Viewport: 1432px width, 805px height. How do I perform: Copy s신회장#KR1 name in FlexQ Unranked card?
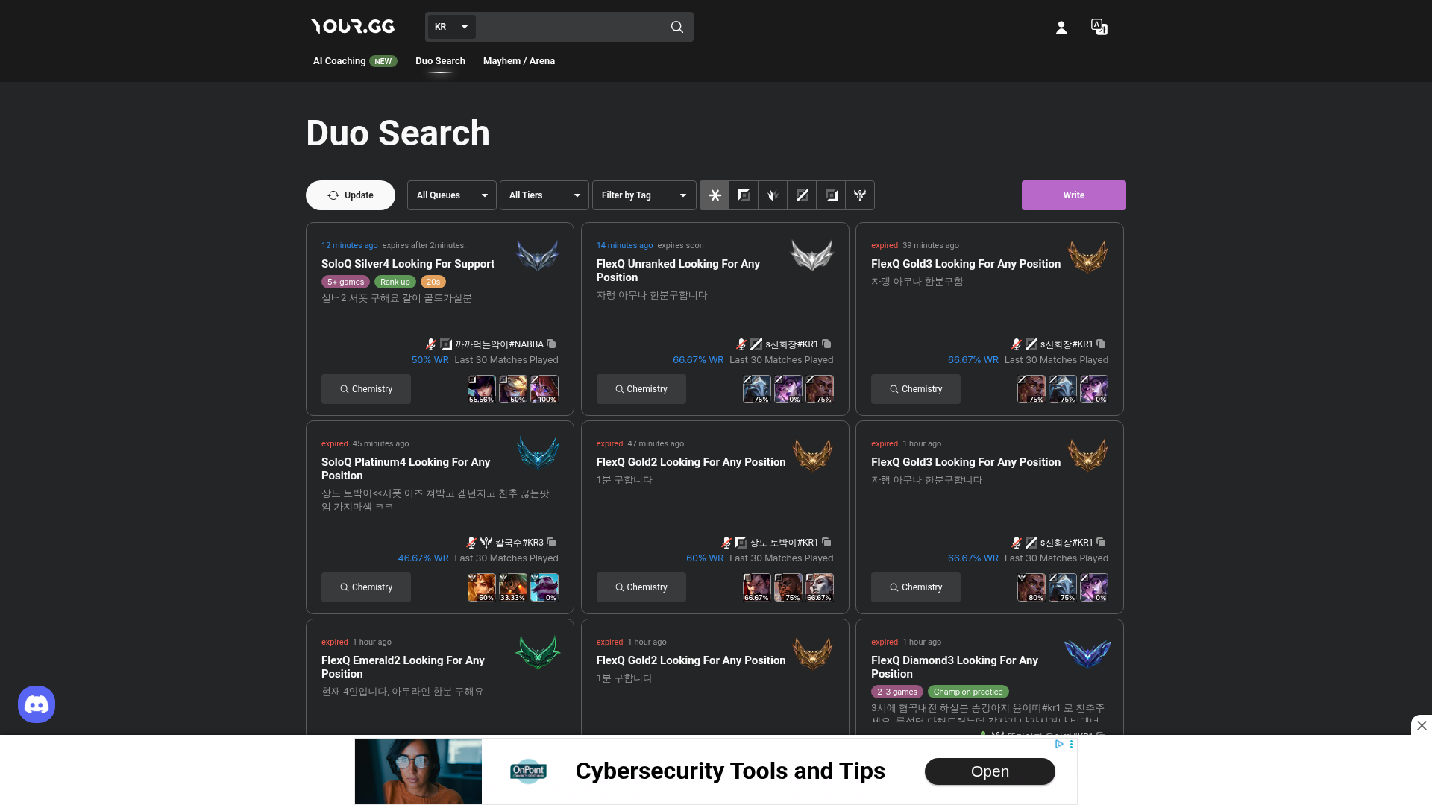click(826, 344)
